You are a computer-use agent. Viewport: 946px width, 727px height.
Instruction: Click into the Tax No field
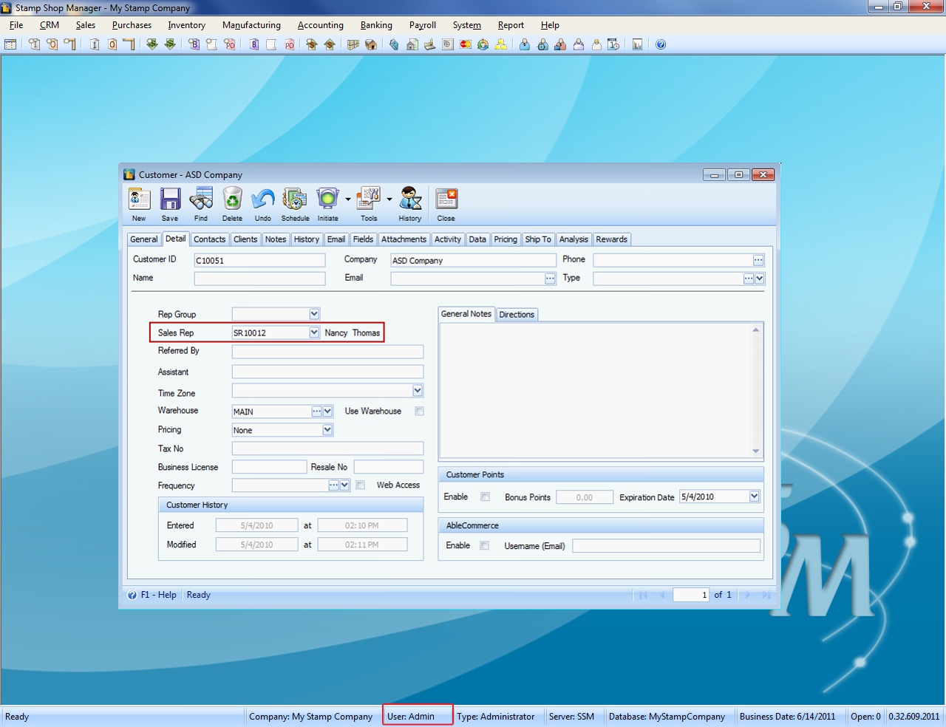tap(327, 448)
